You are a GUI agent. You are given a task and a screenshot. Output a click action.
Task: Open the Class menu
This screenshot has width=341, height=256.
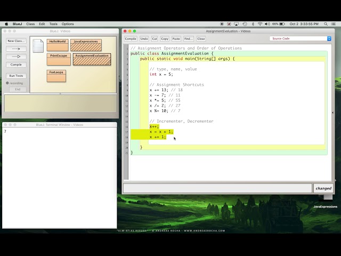[x=30, y=24]
